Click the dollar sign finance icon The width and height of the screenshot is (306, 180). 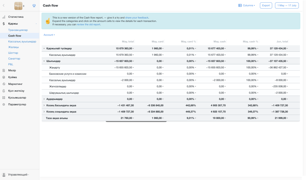click(4, 24)
